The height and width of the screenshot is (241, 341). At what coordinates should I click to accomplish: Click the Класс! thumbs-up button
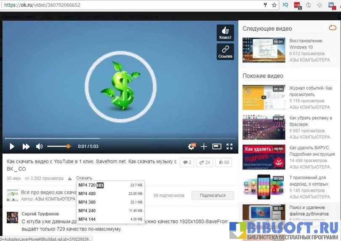225,33
